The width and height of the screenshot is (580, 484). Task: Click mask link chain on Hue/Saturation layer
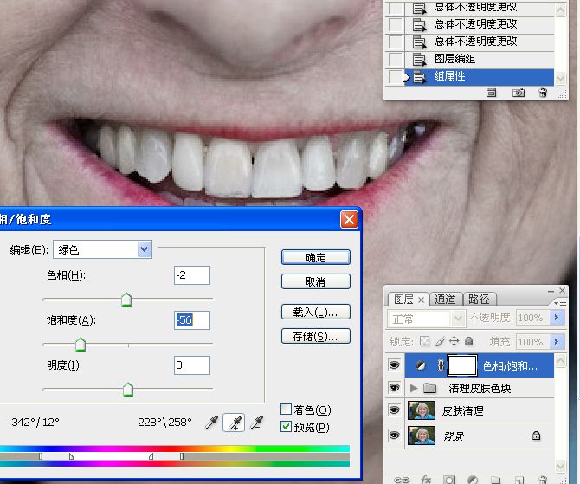(x=441, y=365)
